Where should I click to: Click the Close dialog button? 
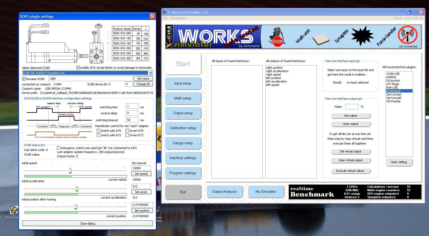click(x=87, y=224)
